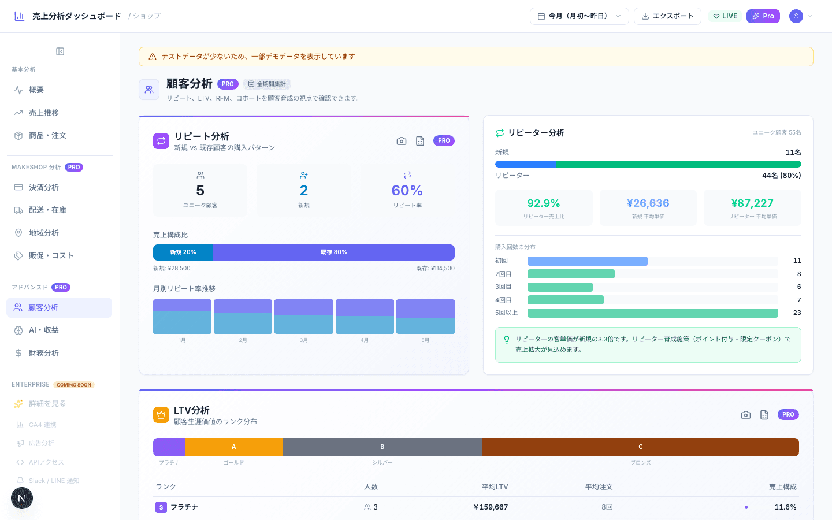
Task: Click 広告分析 sidebar item
Action: [59, 443]
